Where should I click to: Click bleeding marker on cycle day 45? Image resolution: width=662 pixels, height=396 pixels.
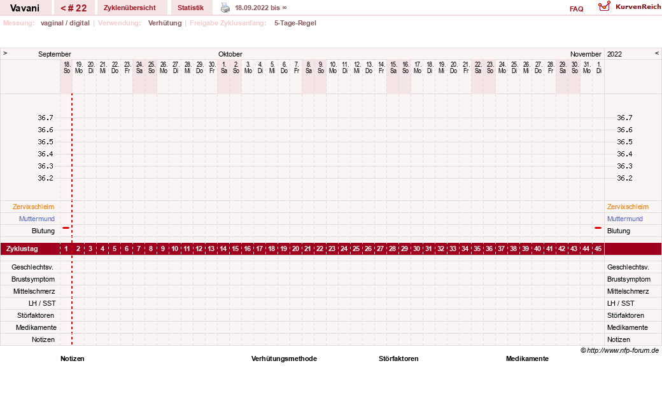click(598, 228)
